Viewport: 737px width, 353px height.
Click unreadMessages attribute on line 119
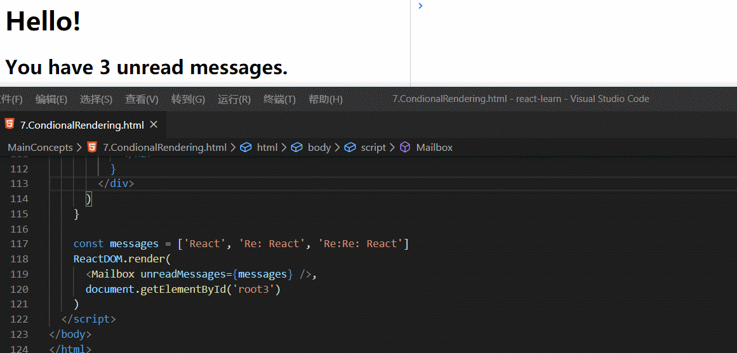tap(184, 274)
